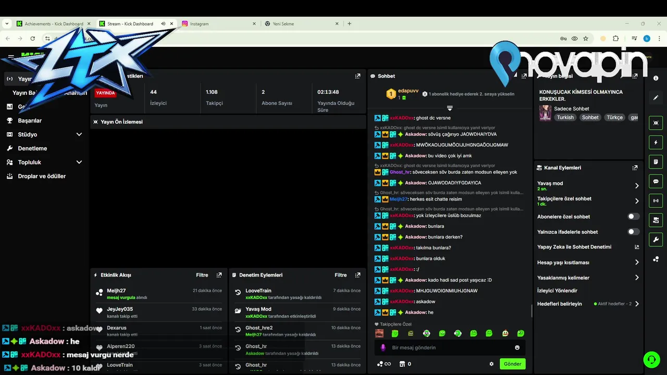Click the Turkish tag chip
This screenshot has width=667, height=375.
click(x=565, y=117)
